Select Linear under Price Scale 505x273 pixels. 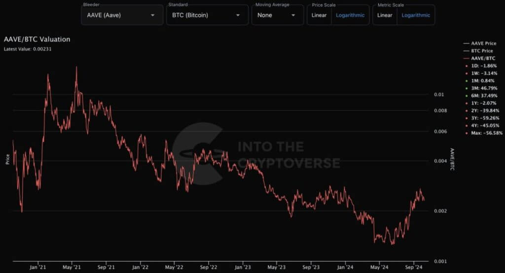click(x=319, y=15)
